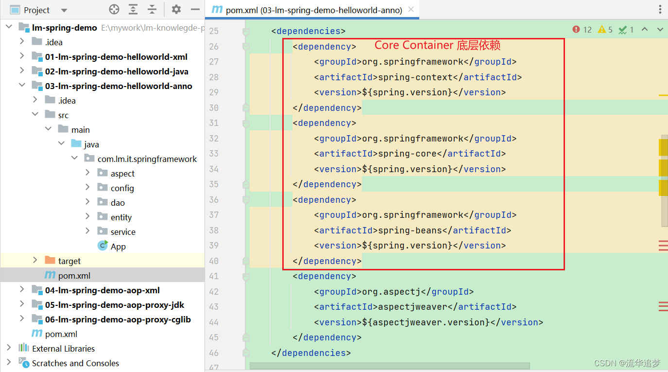Image resolution: width=668 pixels, height=372 pixels.
Task: Collapse the src folder
Action: click(35, 115)
